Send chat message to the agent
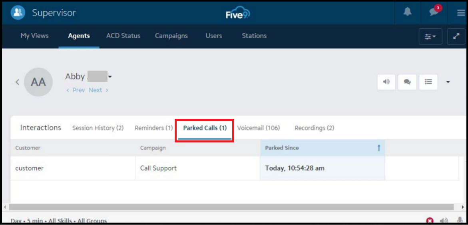 407,82
